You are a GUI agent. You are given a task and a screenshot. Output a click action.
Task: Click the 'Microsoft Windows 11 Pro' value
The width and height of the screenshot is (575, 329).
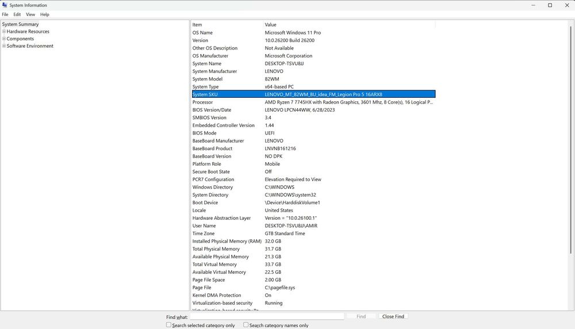[x=293, y=33]
